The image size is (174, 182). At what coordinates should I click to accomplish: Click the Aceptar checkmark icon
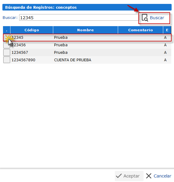(119, 176)
